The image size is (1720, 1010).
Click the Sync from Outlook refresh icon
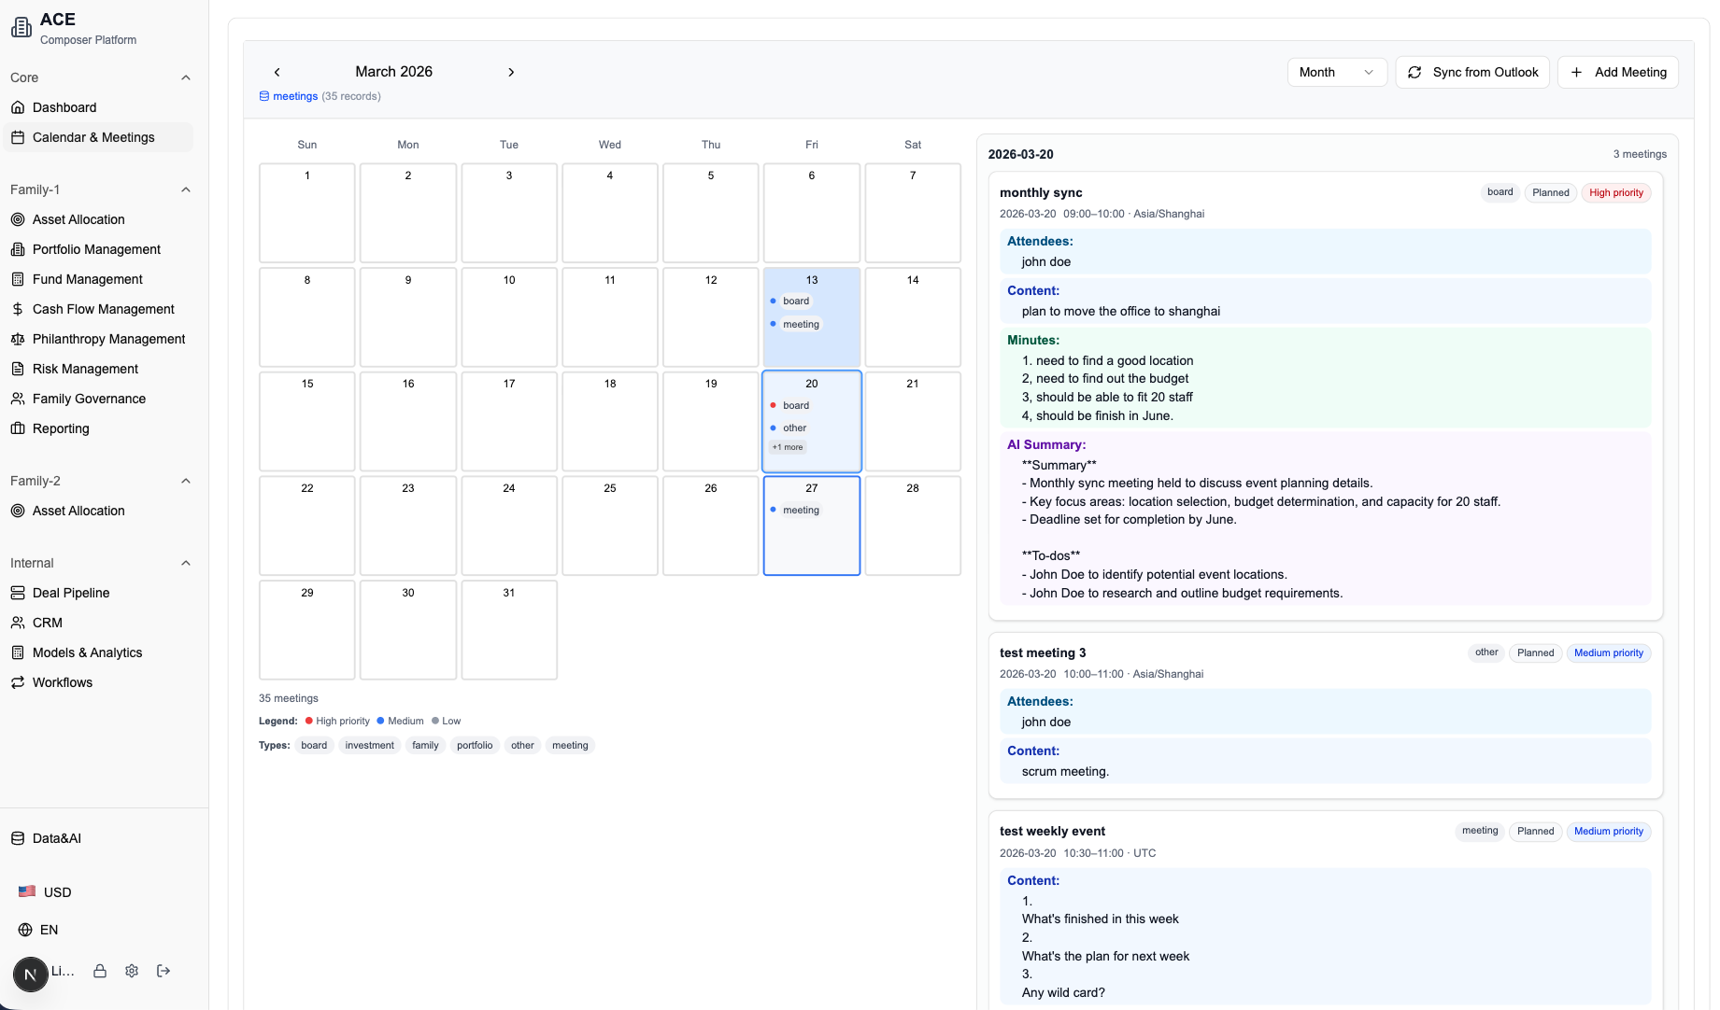coord(1414,73)
